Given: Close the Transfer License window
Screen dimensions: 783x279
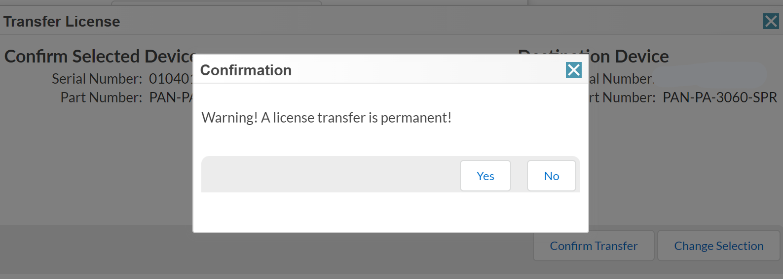Looking at the screenshot, I should pos(771,21).
